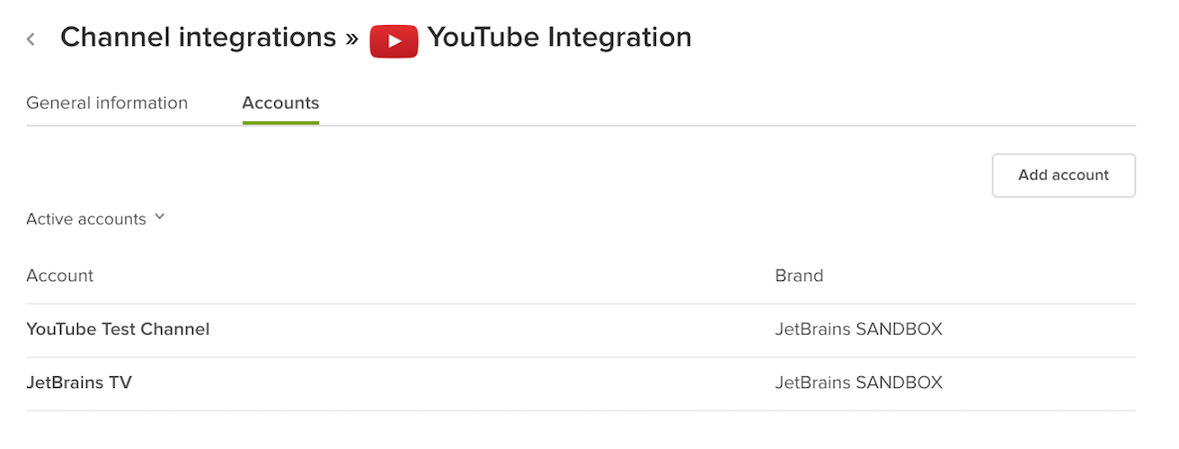Click the separator line between the account rows
The image size is (1179, 449).
581,357
